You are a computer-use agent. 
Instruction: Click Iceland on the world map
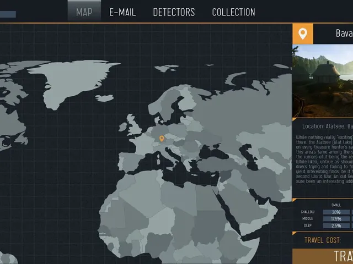(x=104, y=98)
